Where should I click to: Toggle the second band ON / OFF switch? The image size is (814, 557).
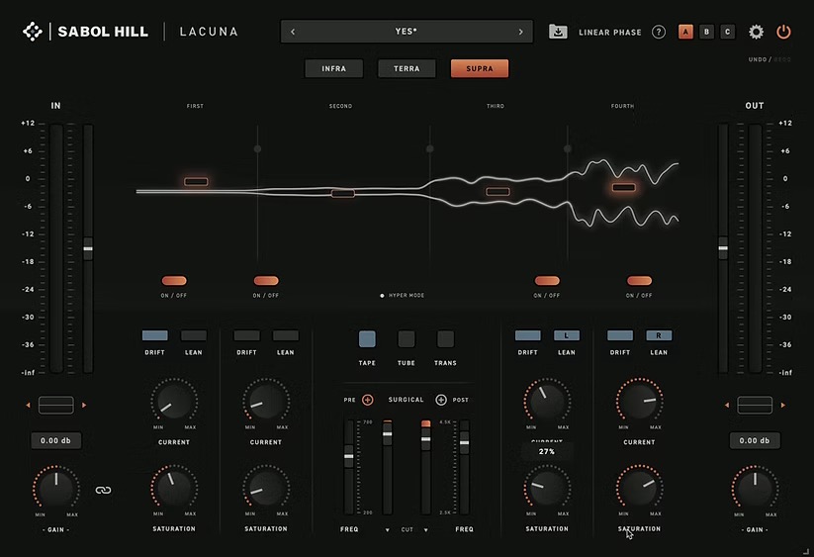point(266,281)
